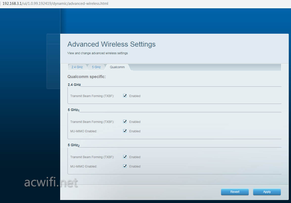
Task: Click the browser address bar URL
Action: (x=55, y=4)
